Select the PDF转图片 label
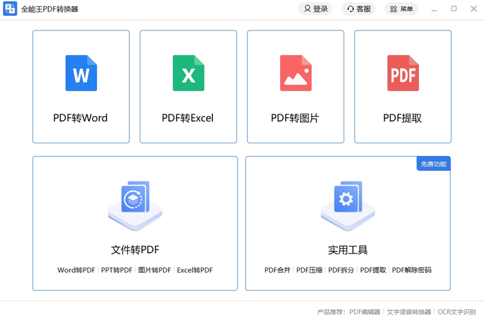The height and width of the screenshot is (320, 484). click(x=295, y=118)
